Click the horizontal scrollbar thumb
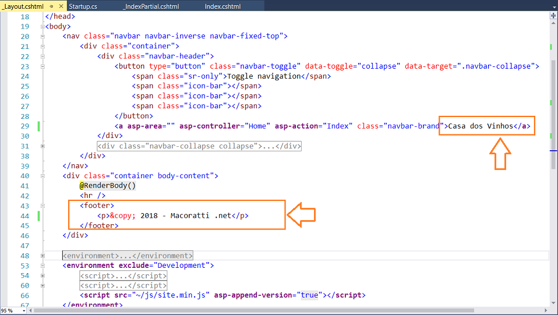Viewport: 558px width, 315px height. tap(254, 310)
